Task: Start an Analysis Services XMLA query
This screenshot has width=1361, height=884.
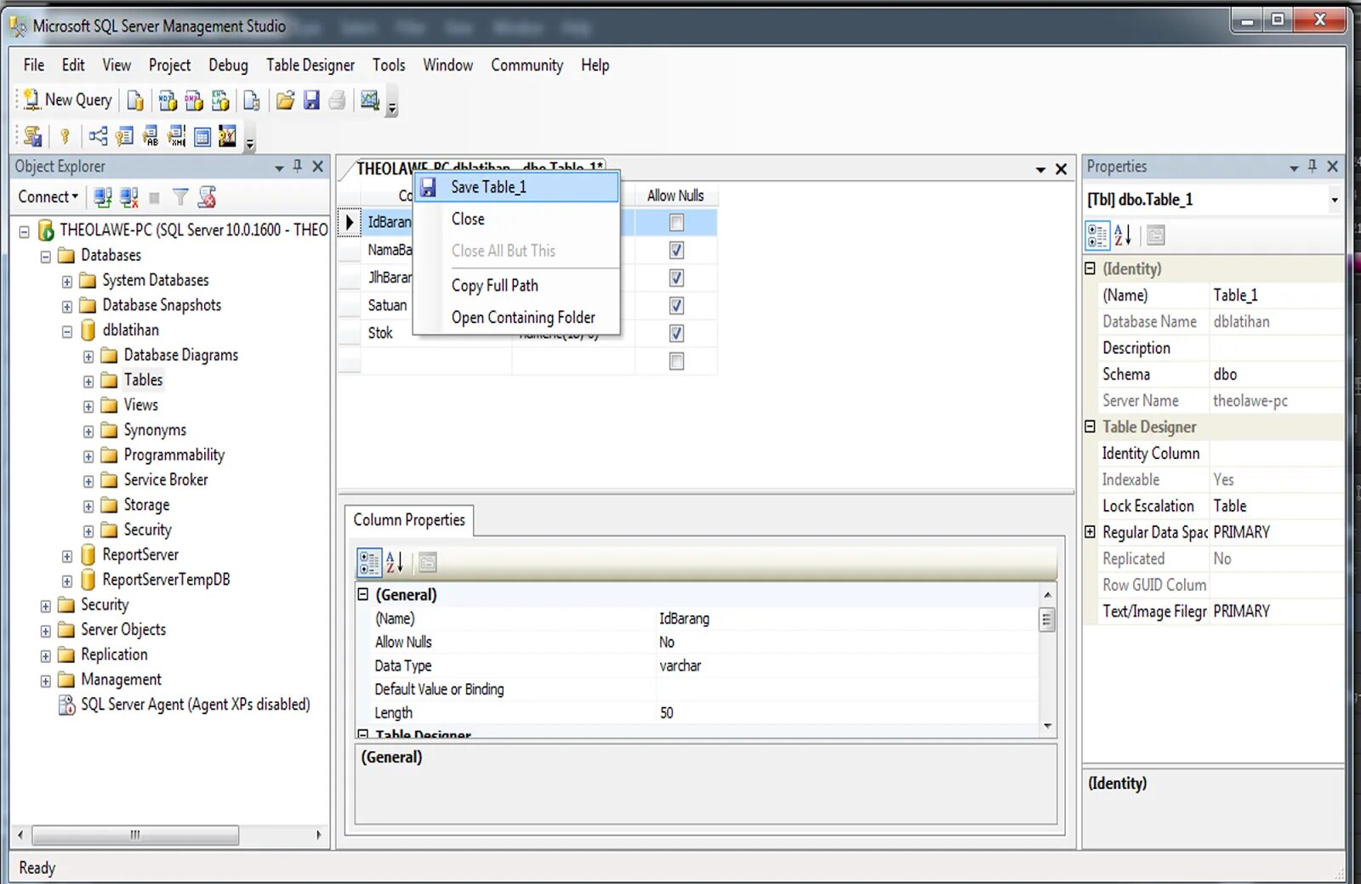Action: coord(220,101)
